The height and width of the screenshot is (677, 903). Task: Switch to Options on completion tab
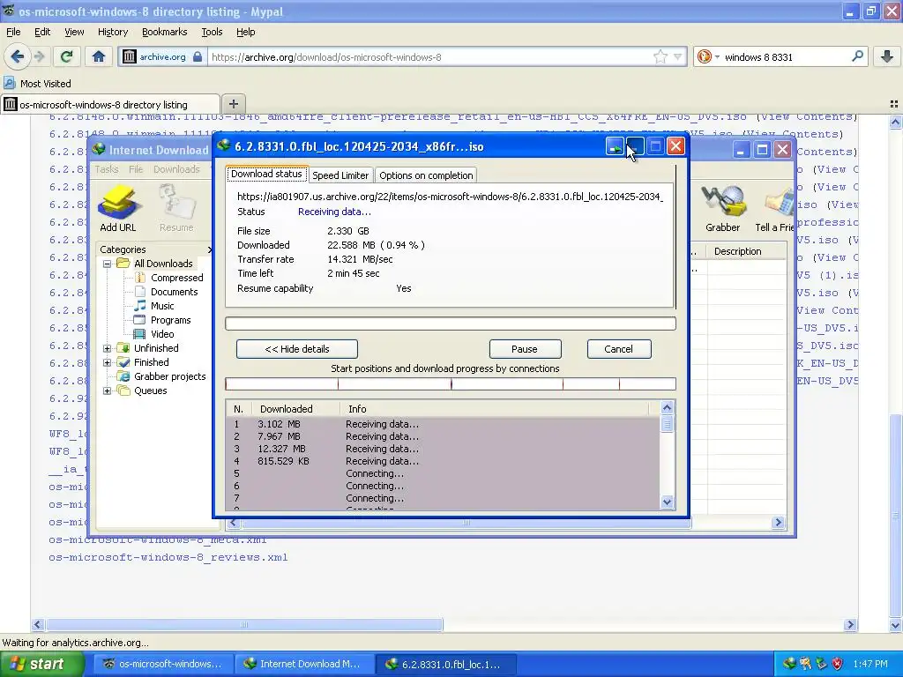coord(426,175)
